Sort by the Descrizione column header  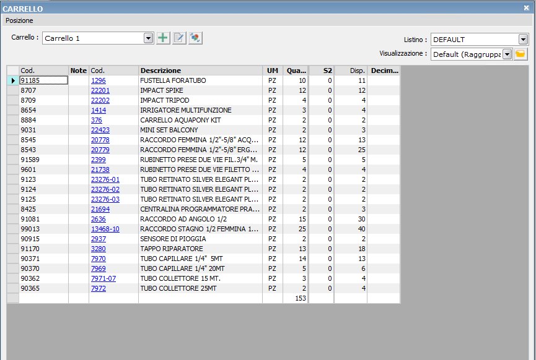(x=200, y=71)
